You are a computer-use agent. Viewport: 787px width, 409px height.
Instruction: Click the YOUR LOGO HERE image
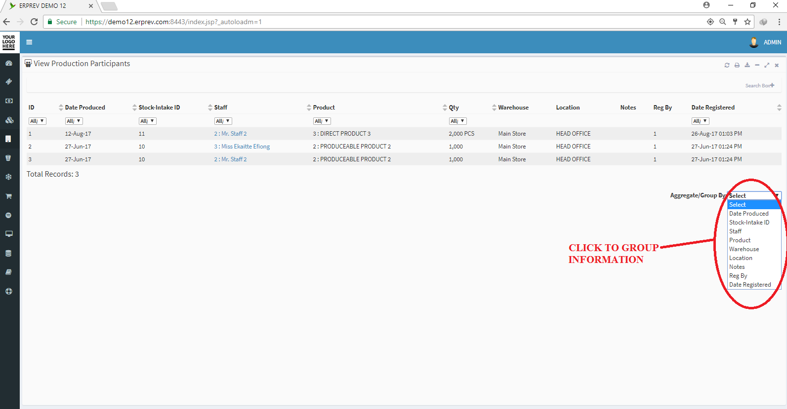point(9,42)
